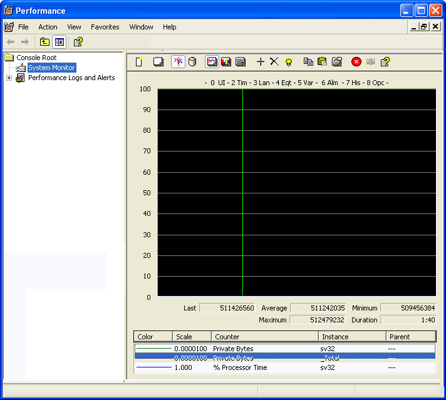Click the console document icon beside File menu
The height and width of the screenshot is (400, 446).
[9, 27]
